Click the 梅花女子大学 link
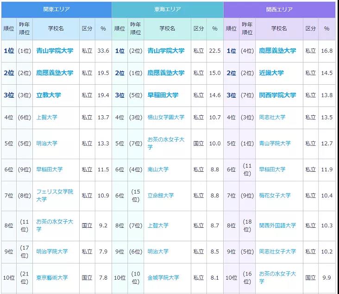The image size is (339, 294). (x=275, y=195)
